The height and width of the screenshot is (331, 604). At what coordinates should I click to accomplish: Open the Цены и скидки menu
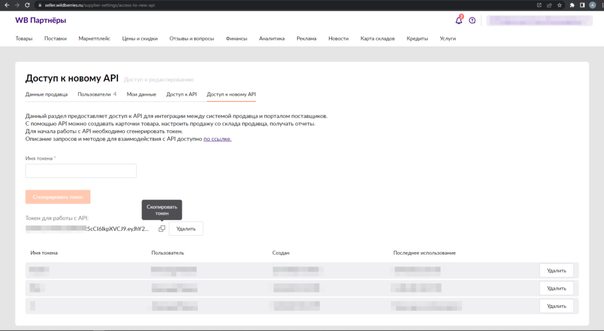pos(140,38)
